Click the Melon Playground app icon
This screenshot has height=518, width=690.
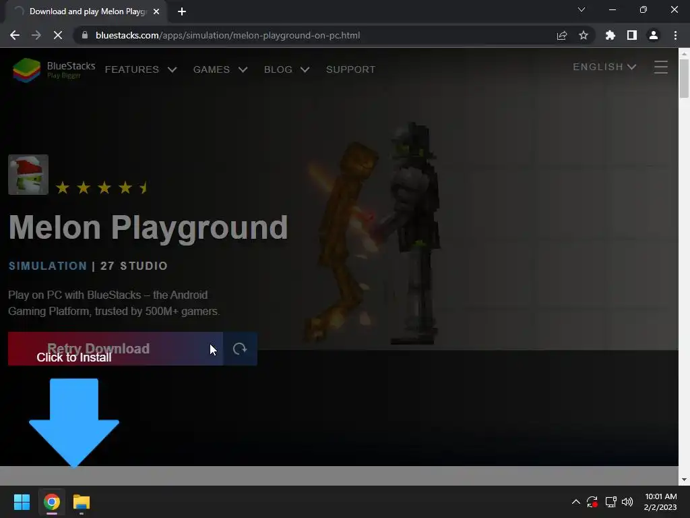[x=28, y=175]
